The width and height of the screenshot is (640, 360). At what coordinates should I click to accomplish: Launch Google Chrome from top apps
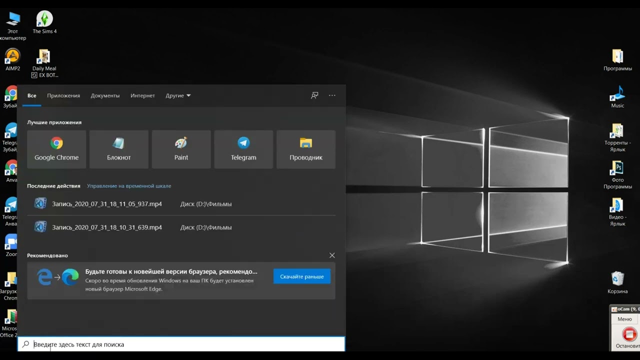click(56, 149)
